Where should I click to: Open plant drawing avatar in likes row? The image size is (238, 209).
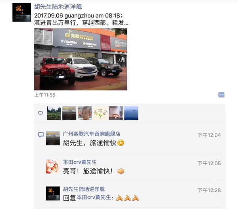coord(100,113)
